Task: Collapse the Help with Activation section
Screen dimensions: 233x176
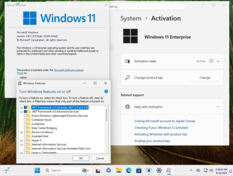Action: click(x=218, y=107)
